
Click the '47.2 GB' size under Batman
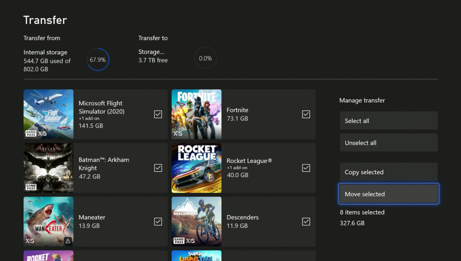[x=90, y=176]
